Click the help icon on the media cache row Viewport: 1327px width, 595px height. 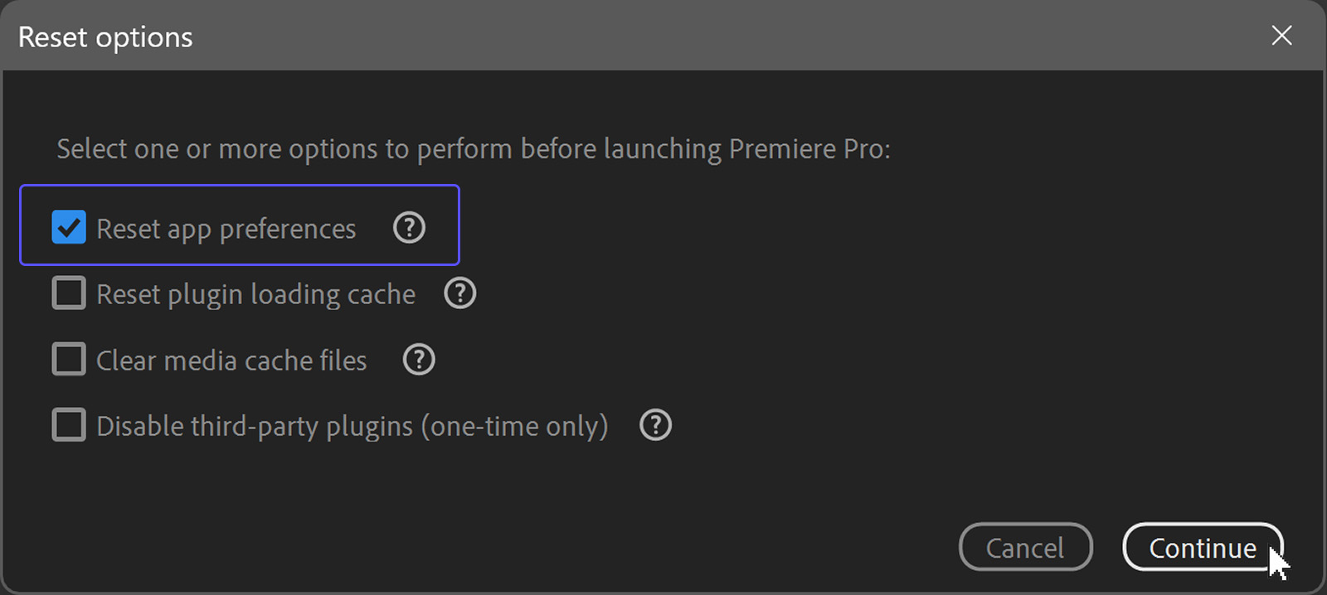pos(420,360)
